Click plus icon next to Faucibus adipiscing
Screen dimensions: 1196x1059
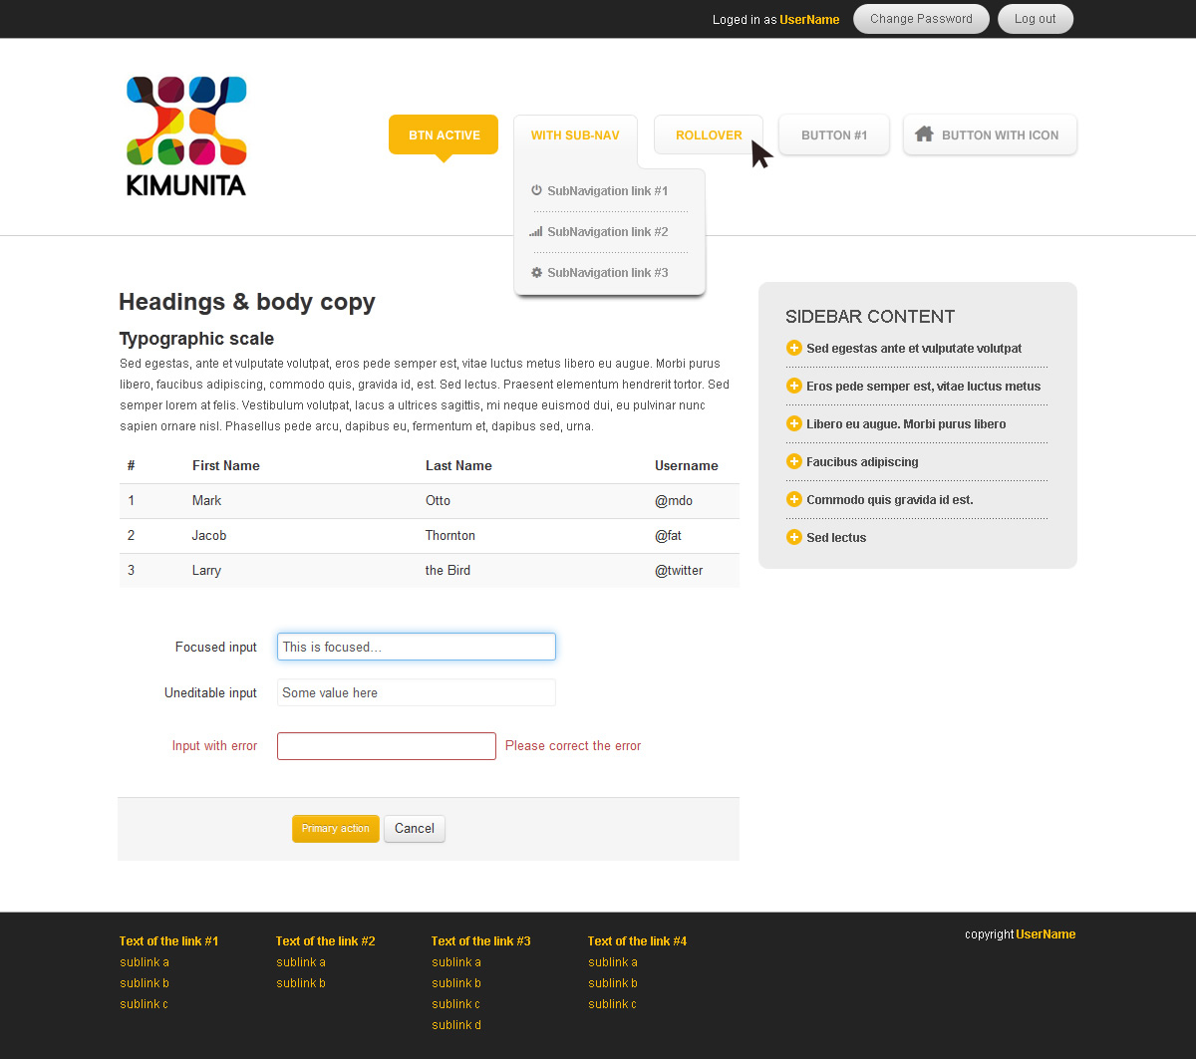pos(794,461)
